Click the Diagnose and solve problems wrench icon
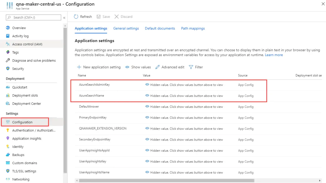This screenshot has height=183, width=326. [x=8, y=61]
